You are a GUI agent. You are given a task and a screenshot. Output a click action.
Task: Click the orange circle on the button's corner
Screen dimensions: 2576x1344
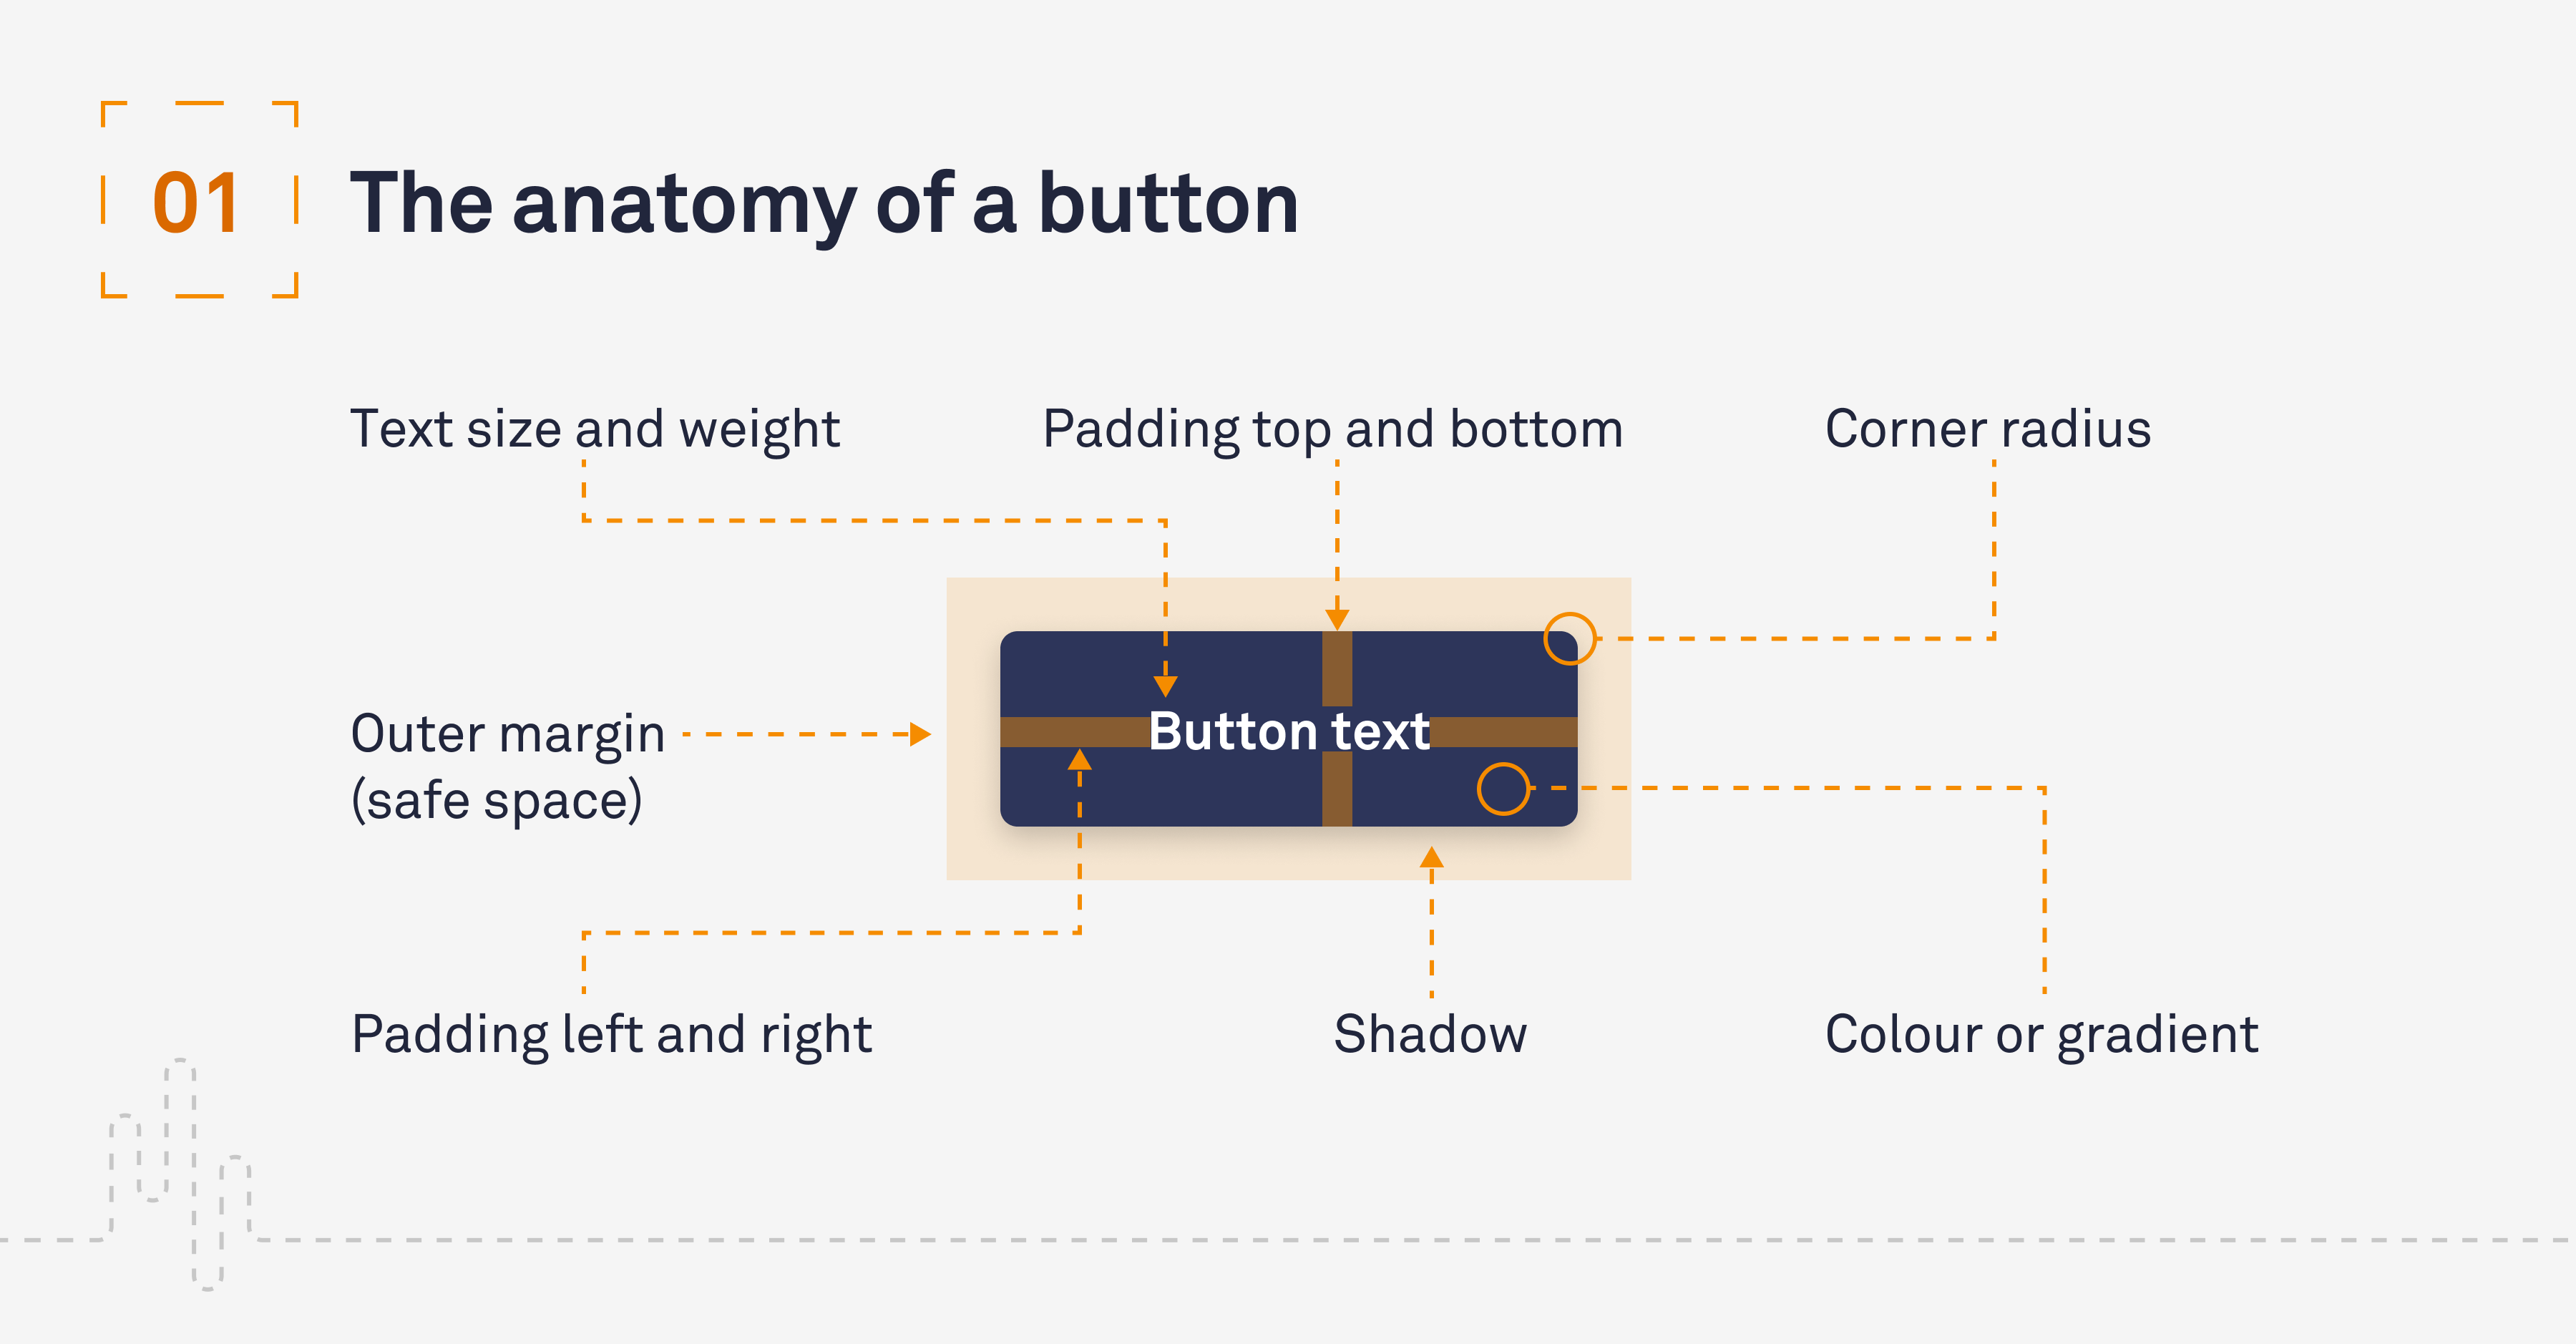[x=1569, y=638]
